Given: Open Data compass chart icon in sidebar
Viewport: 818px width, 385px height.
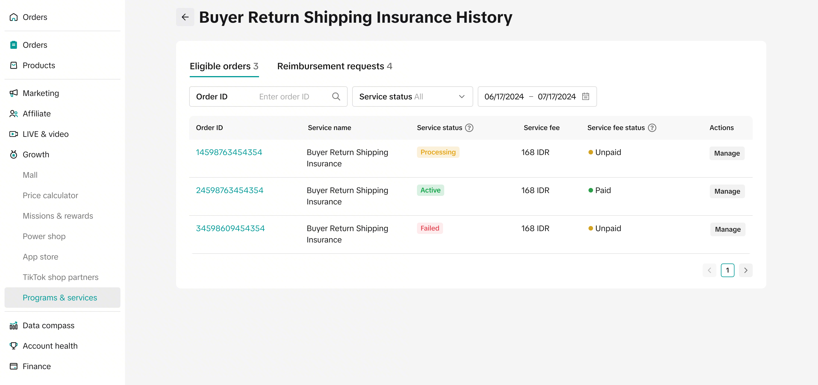Looking at the screenshot, I should click(x=14, y=325).
